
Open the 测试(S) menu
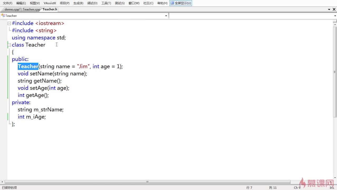120,3
